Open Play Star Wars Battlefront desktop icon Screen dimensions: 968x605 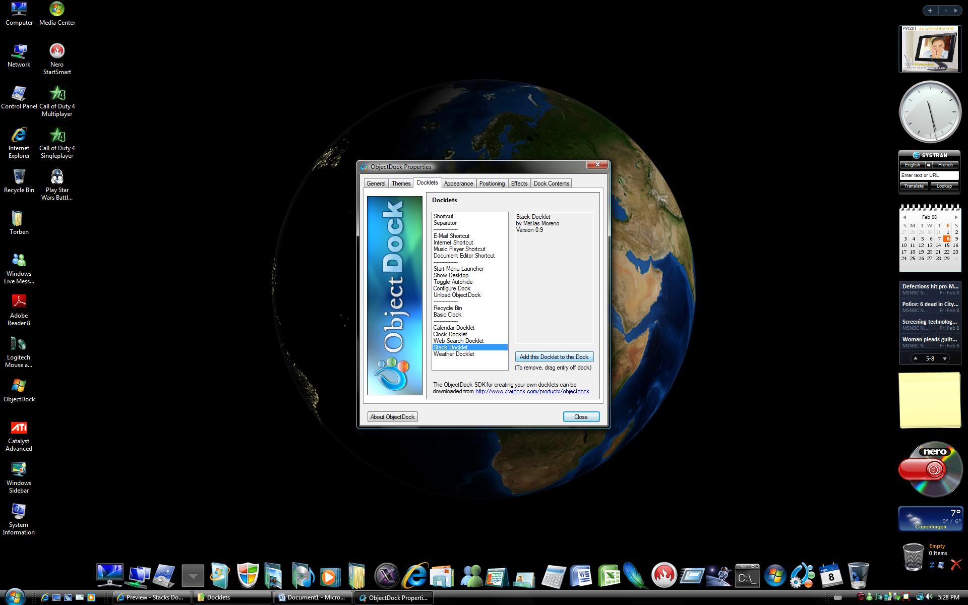[57, 185]
